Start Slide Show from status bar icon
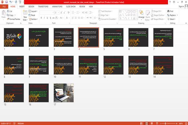 pyautogui.click(x=157, y=123)
